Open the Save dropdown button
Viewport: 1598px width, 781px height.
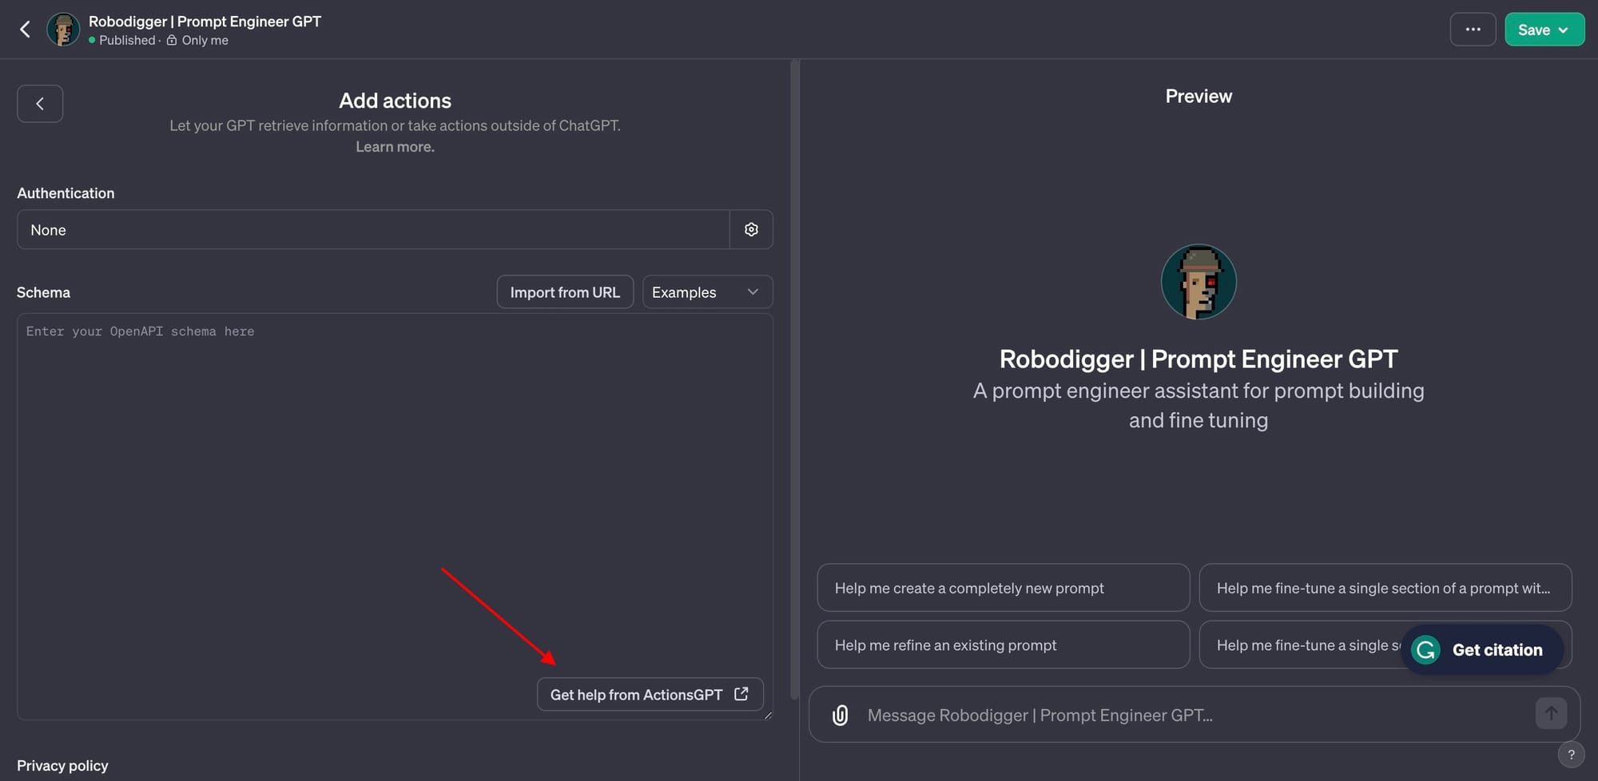[1544, 30]
